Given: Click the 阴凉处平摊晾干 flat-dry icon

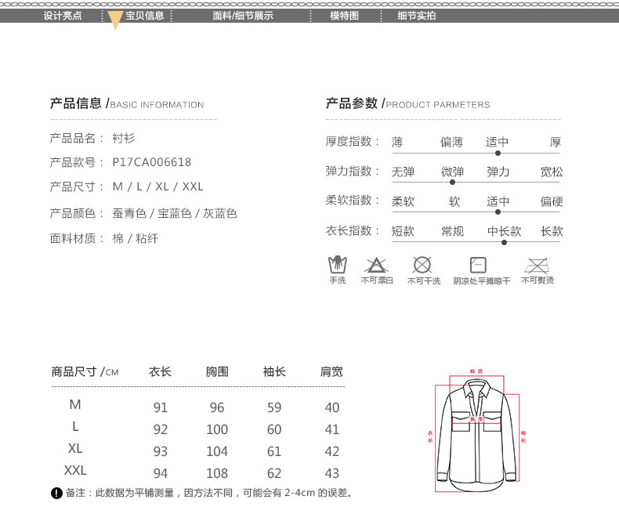Looking at the screenshot, I should [478, 265].
